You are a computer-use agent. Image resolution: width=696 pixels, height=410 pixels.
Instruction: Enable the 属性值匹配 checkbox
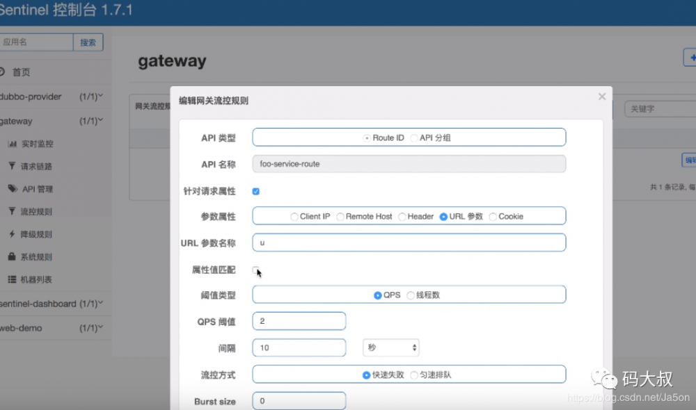pyautogui.click(x=255, y=270)
